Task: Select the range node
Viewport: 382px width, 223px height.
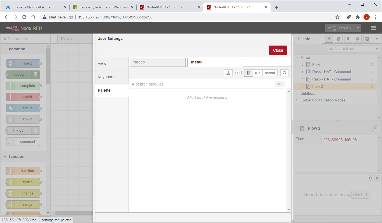Action: [x=23, y=205]
